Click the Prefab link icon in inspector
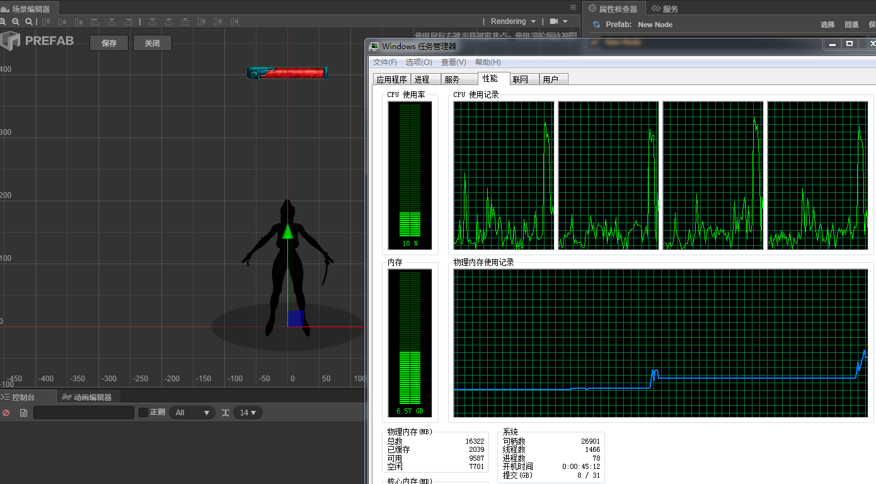The height and width of the screenshot is (484, 876). 596,25
